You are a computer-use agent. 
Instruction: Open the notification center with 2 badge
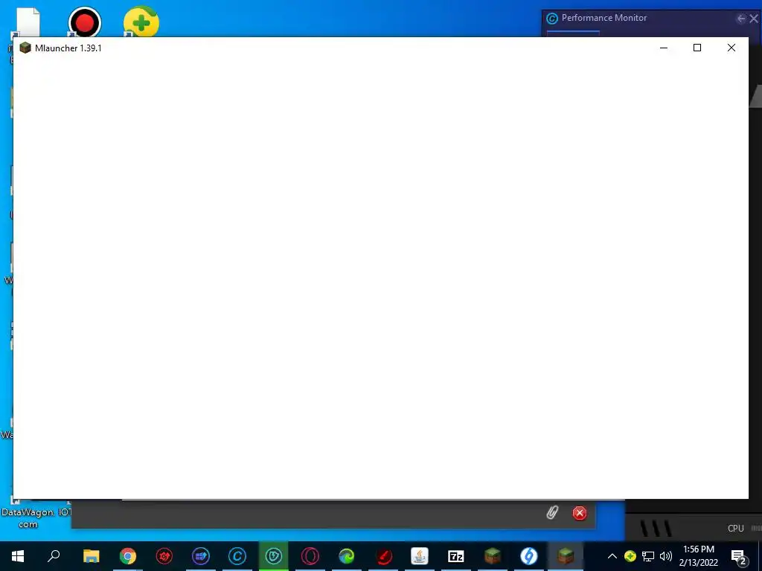tap(739, 556)
